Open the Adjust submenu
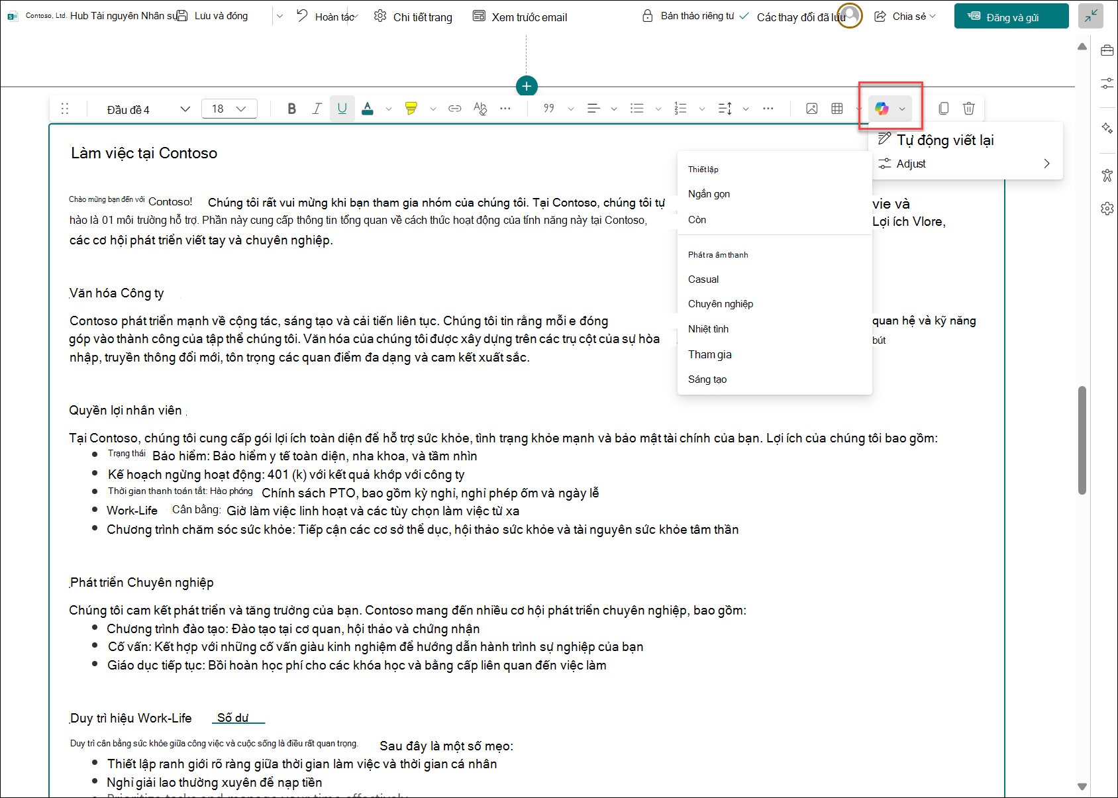Viewport: 1118px width, 798px height. pyautogui.click(x=966, y=164)
